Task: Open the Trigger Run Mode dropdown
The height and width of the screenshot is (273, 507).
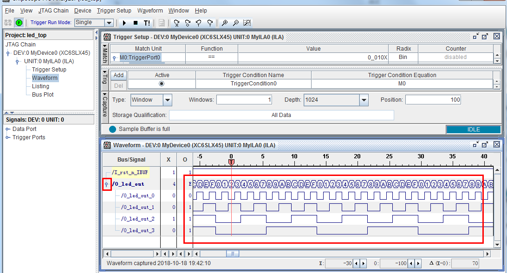Action: 109,23
